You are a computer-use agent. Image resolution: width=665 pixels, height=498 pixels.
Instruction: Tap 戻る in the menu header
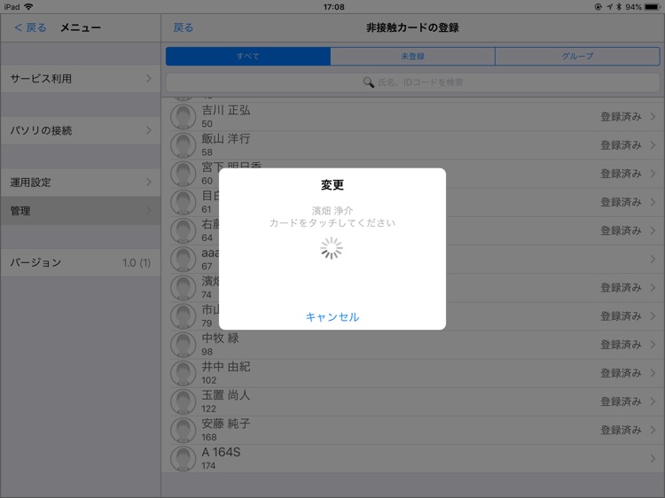(x=30, y=28)
